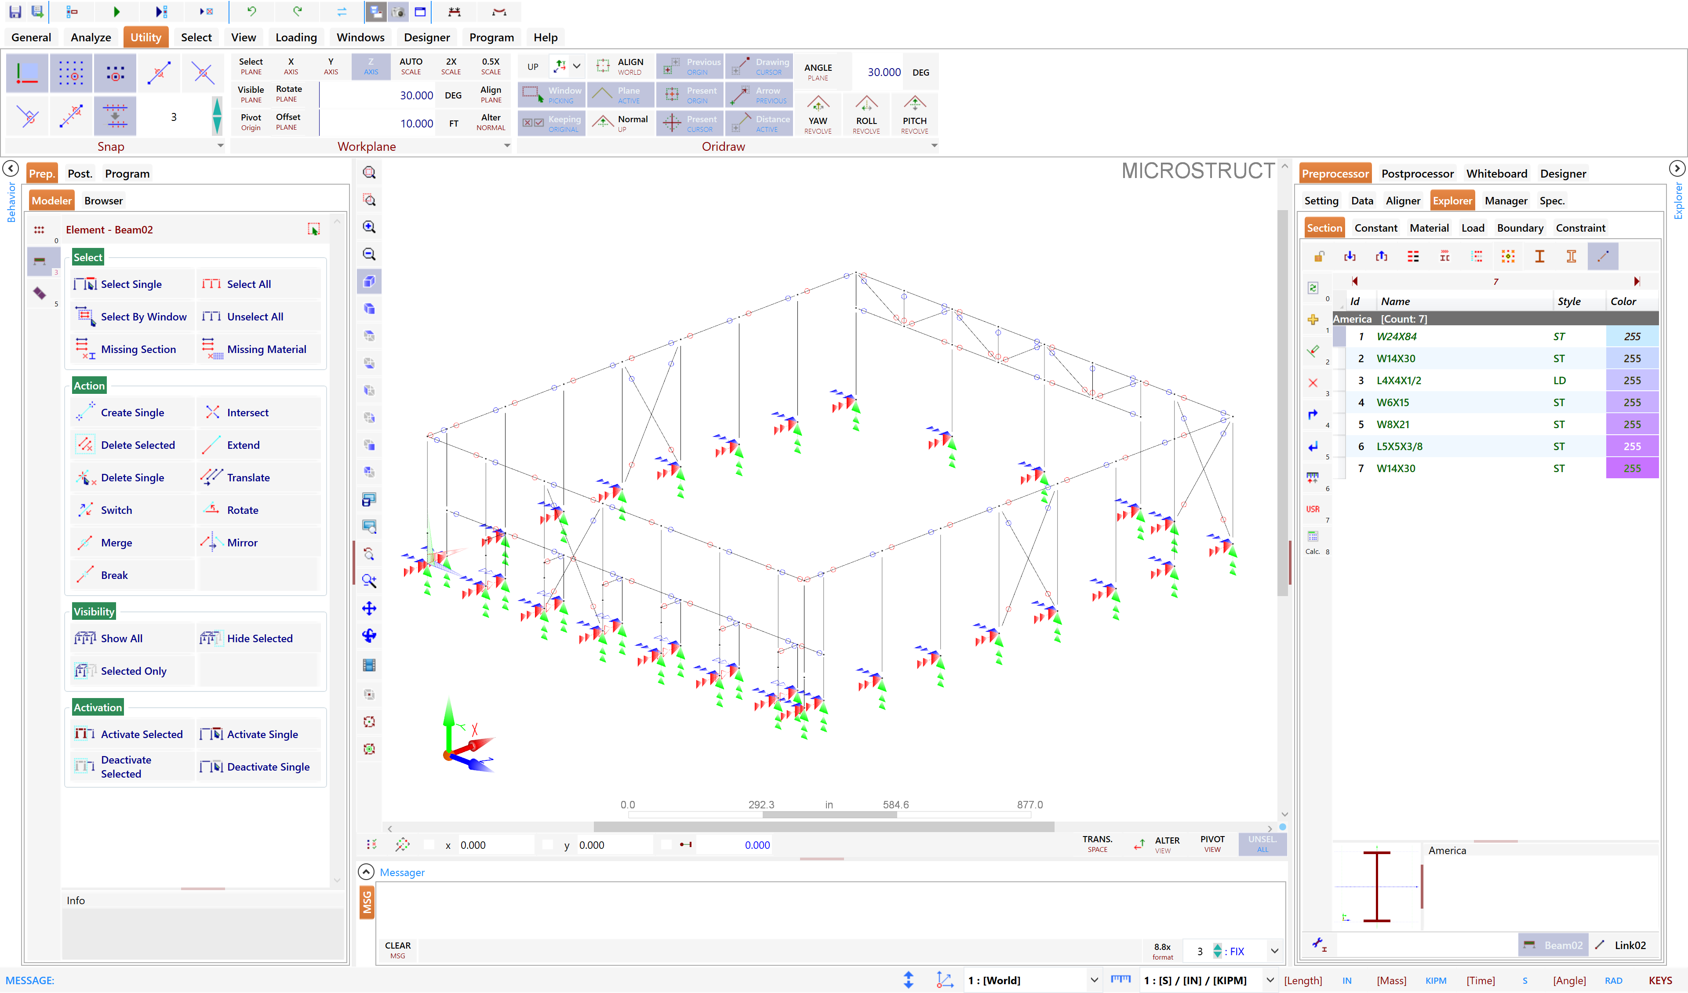The height and width of the screenshot is (993, 1688).
Task: Click the outlined I-beam section icon
Action: [1571, 256]
